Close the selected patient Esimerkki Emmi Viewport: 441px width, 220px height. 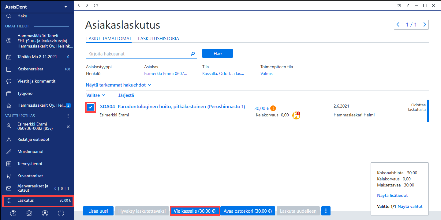(x=68, y=126)
